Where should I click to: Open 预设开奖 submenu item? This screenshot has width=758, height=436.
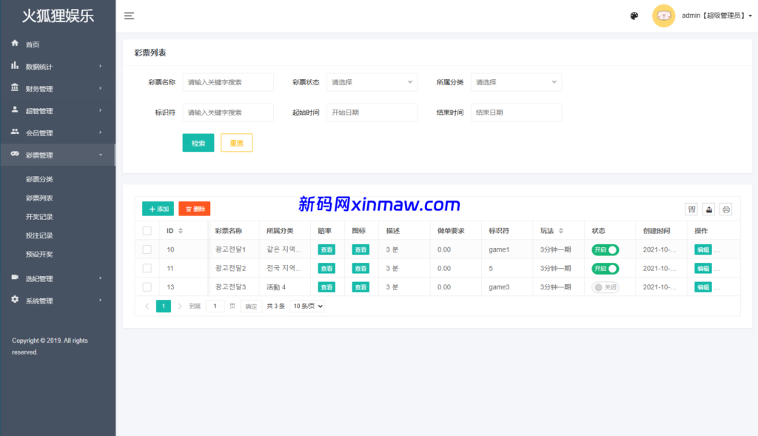(x=39, y=254)
